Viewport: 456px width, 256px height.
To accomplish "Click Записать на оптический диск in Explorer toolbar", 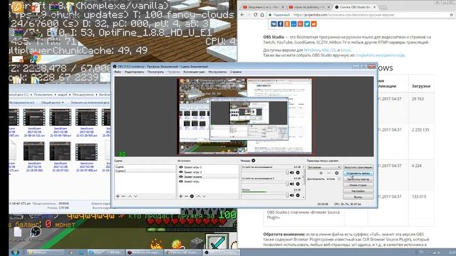I will click(x=90, y=102).
